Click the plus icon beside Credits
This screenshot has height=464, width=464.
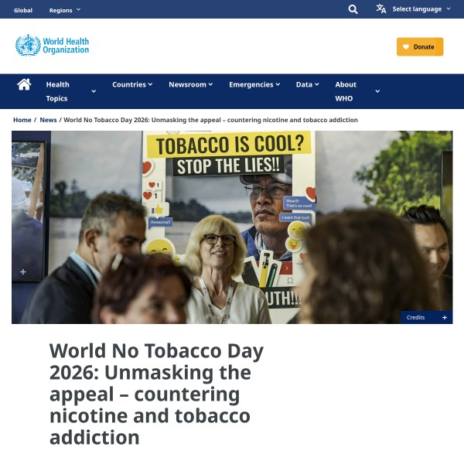[x=444, y=317]
